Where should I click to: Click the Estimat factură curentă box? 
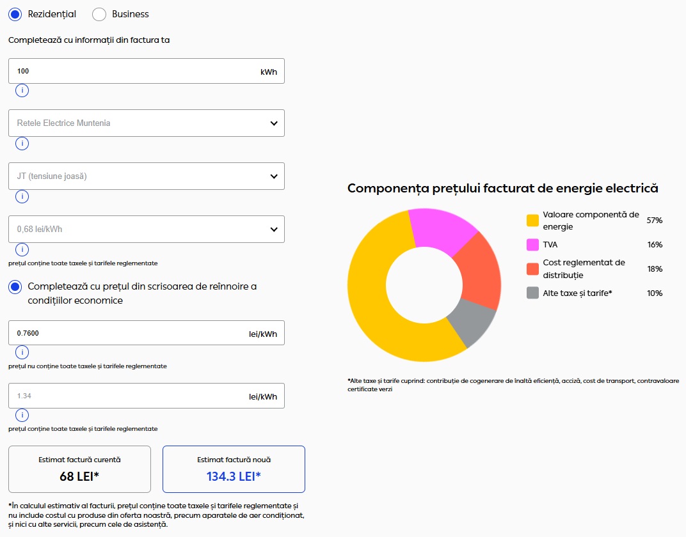(79, 469)
